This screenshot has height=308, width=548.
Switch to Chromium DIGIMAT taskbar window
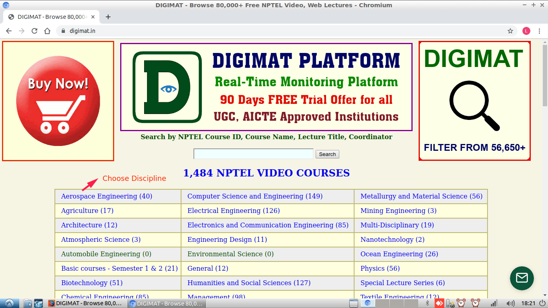tap(167, 303)
